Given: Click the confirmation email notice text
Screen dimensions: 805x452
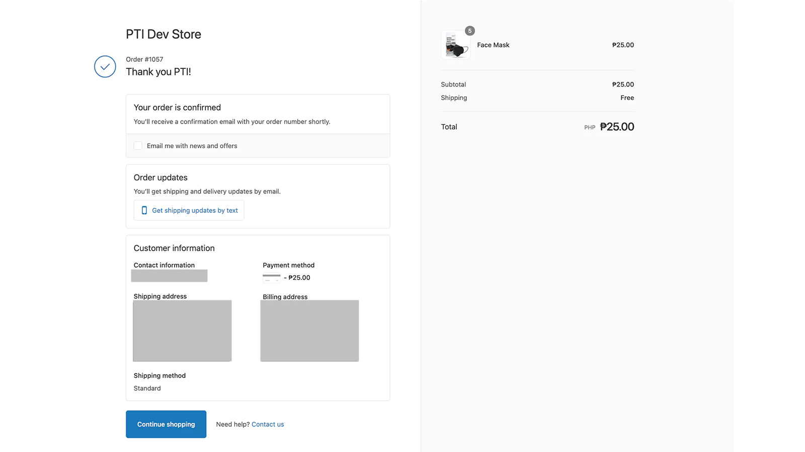Looking at the screenshot, I should click(232, 122).
